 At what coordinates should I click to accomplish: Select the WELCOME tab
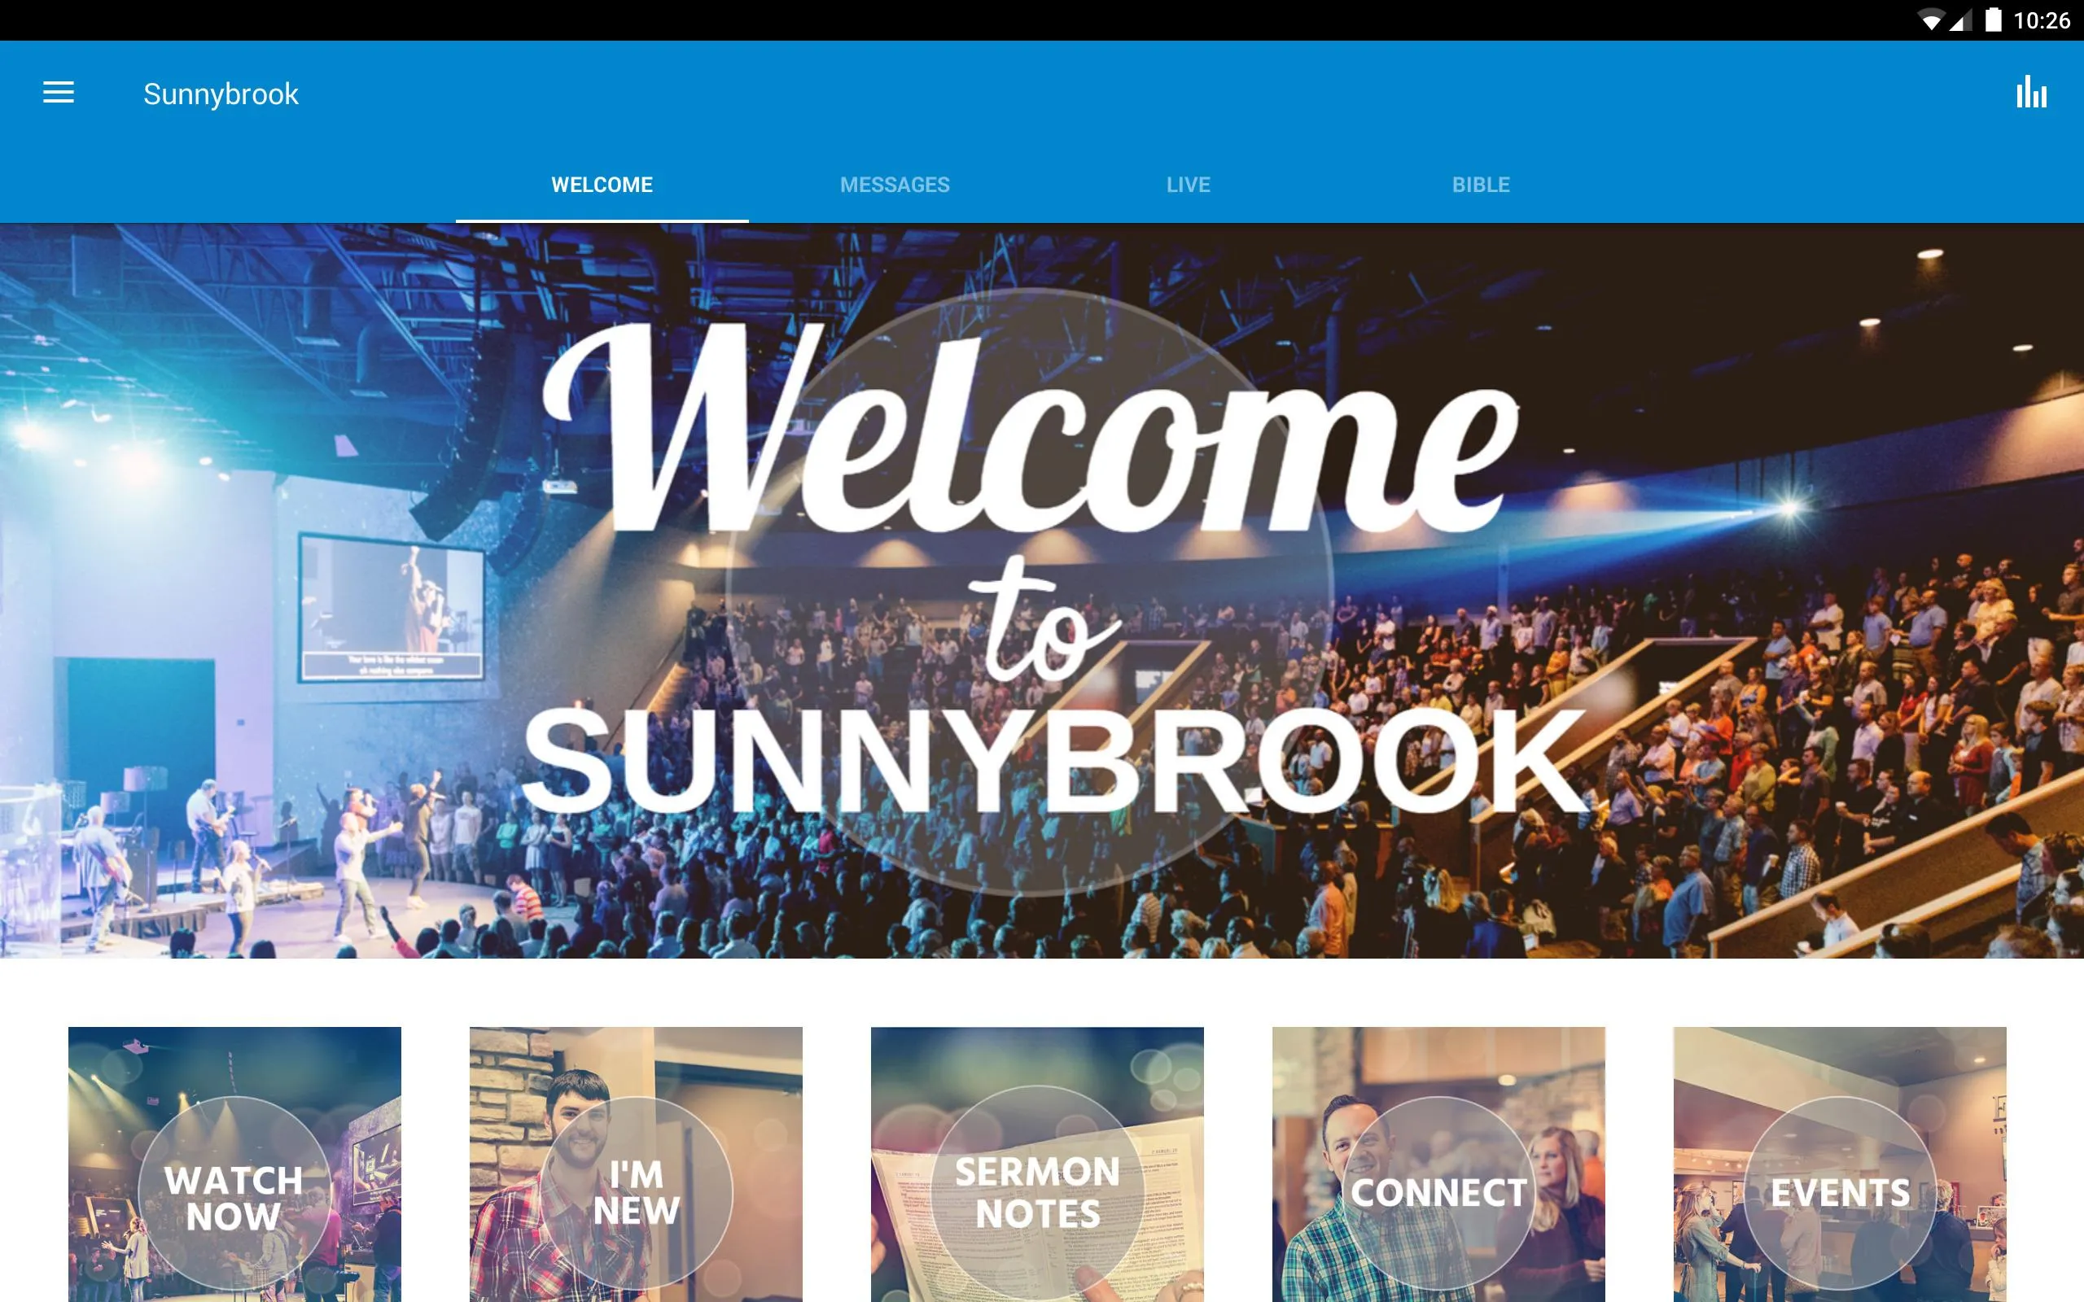pos(602,183)
